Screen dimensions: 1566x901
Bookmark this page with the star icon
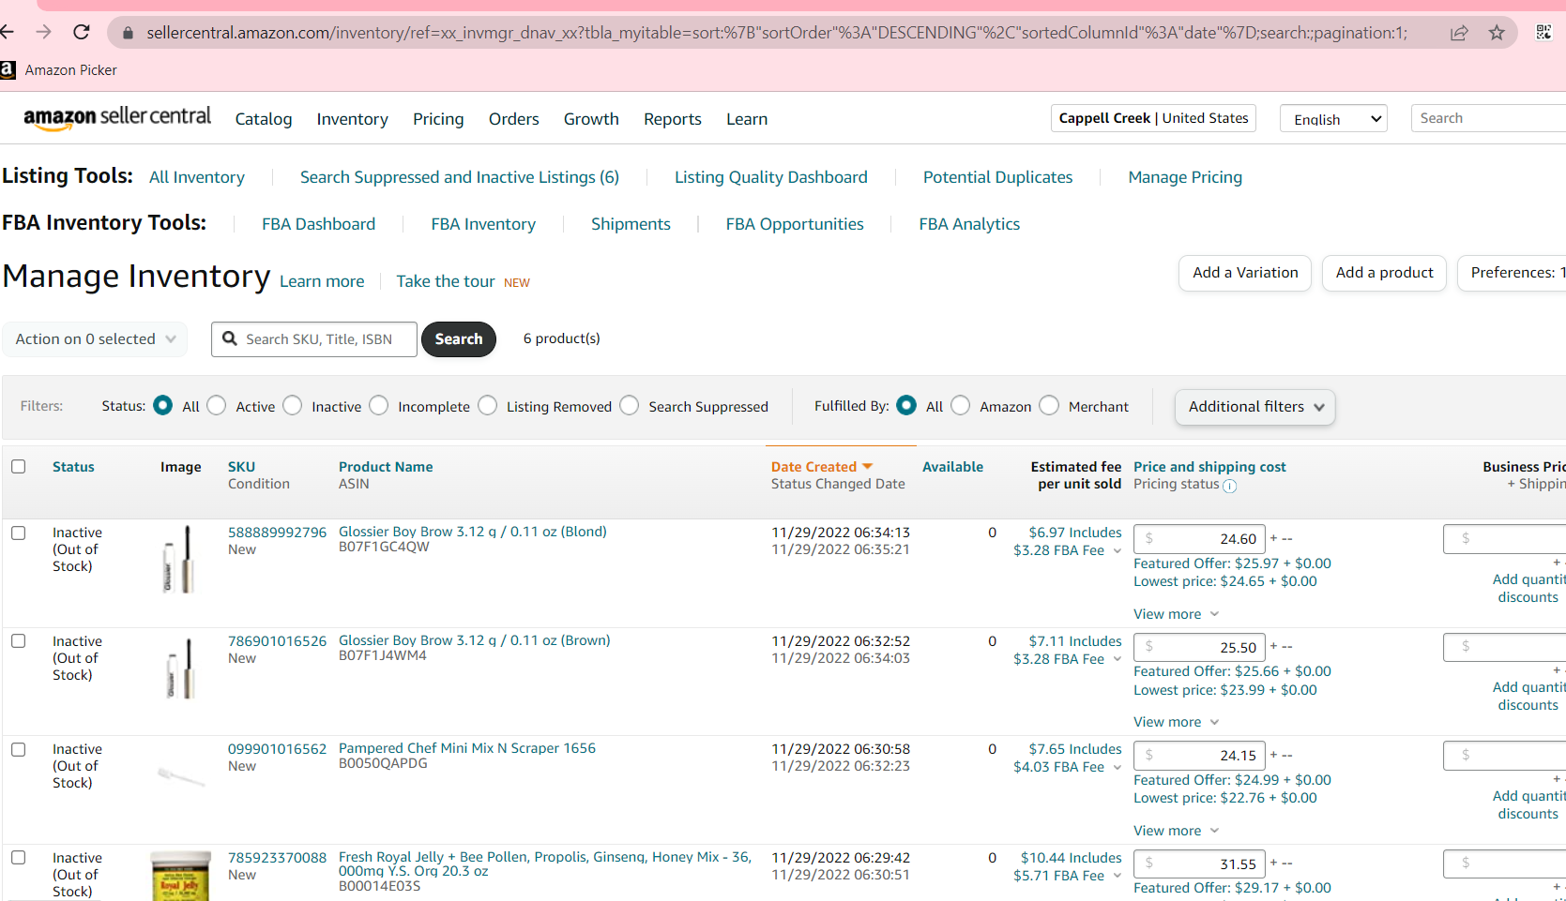click(1497, 33)
